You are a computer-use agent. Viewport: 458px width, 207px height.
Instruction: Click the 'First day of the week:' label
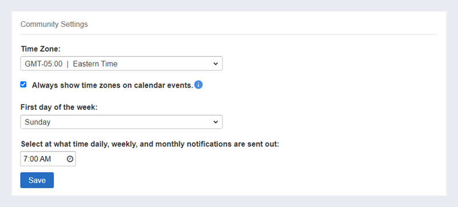coord(59,107)
